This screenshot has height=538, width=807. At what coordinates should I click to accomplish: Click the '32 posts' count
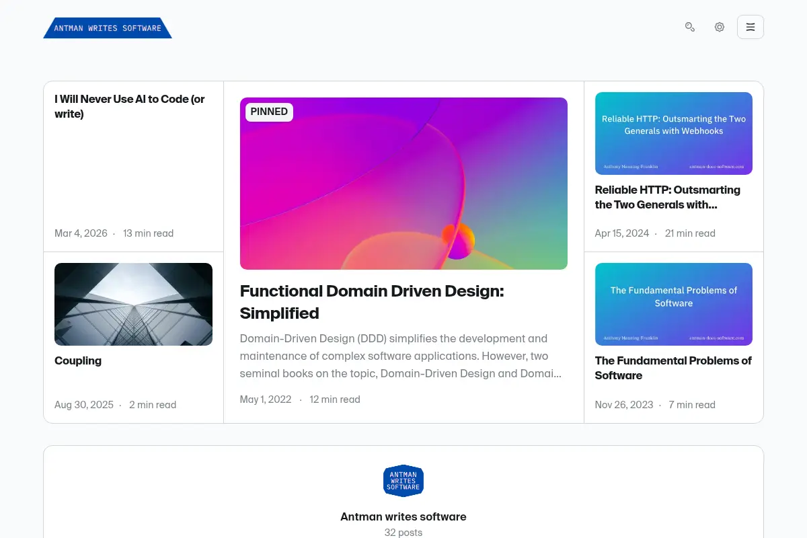pyautogui.click(x=403, y=533)
